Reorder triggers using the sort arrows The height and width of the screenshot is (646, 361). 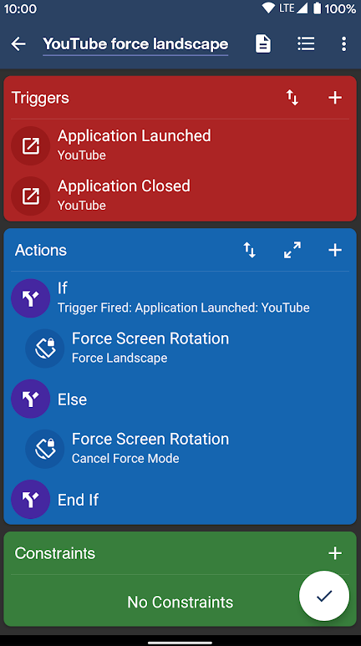[x=292, y=98]
